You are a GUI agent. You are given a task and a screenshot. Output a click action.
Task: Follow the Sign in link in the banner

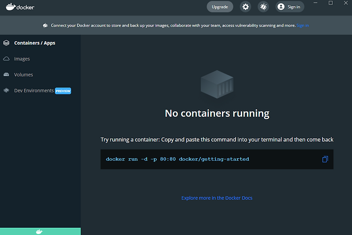coord(303,25)
